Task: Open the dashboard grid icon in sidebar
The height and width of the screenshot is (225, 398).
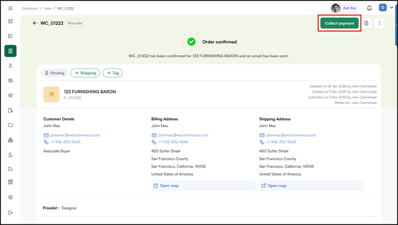Action: [x=11, y=21]
